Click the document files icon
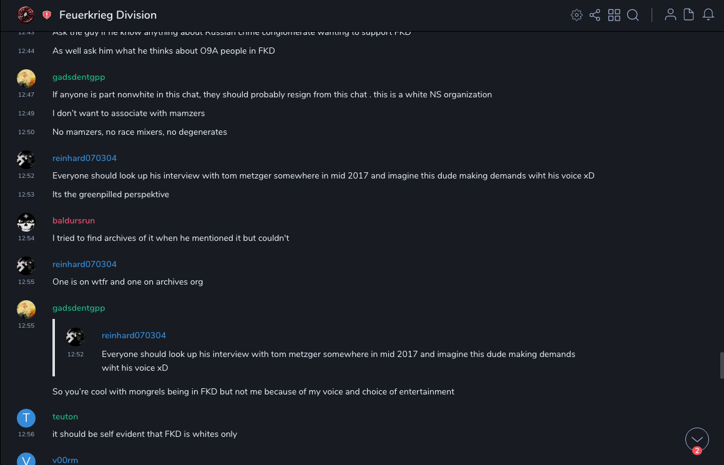 689,15
